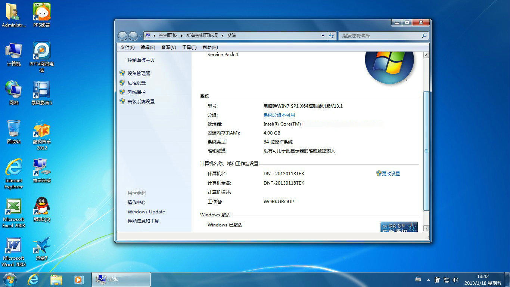The image size is (510, 287).
Task: Open the 查看(V) menu
Action: [168, 47]
